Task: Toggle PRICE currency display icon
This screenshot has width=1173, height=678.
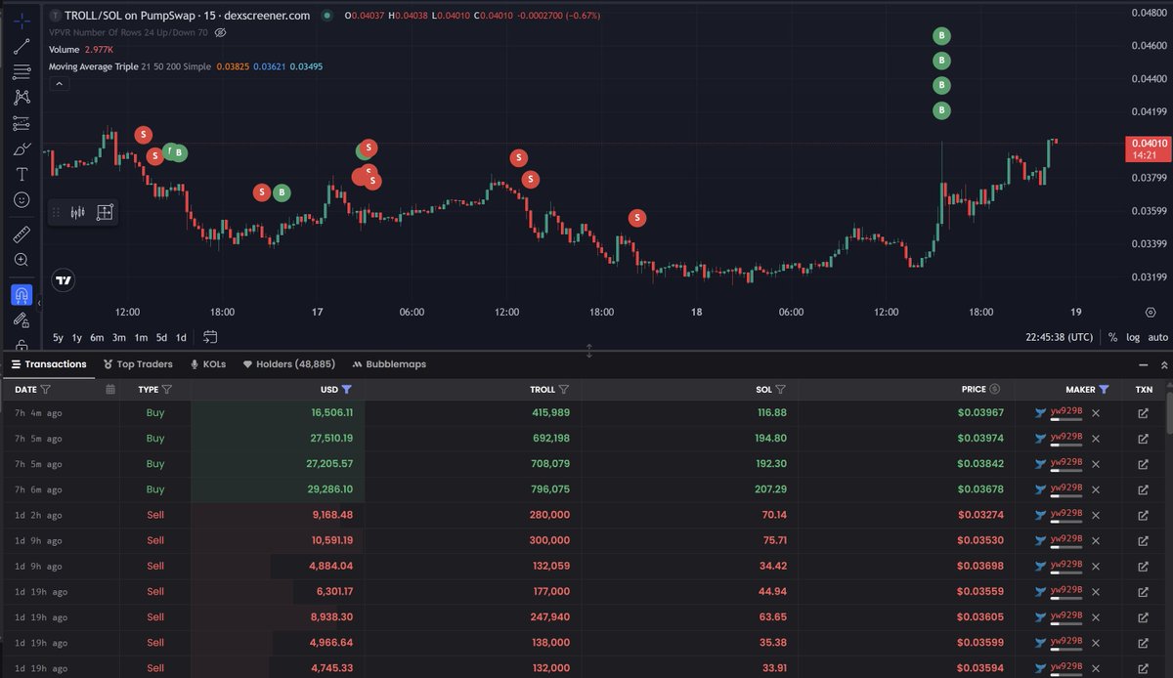Action: click(x=995, y=389)
